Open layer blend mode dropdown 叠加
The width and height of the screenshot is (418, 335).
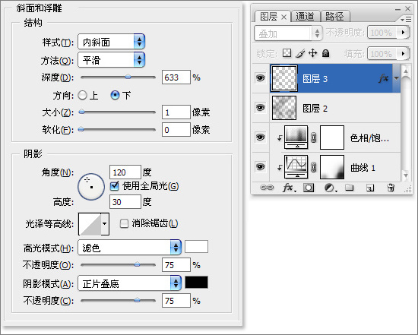288,33
